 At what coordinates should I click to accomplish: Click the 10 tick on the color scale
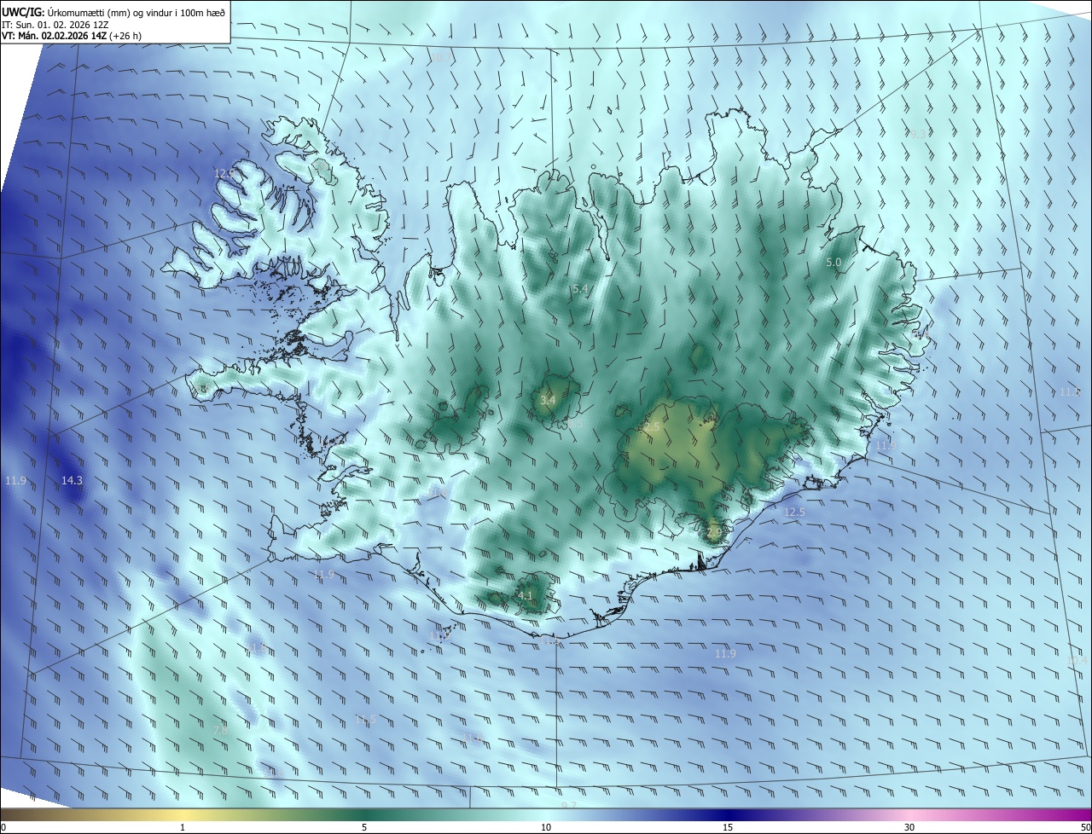click(546, 827)
